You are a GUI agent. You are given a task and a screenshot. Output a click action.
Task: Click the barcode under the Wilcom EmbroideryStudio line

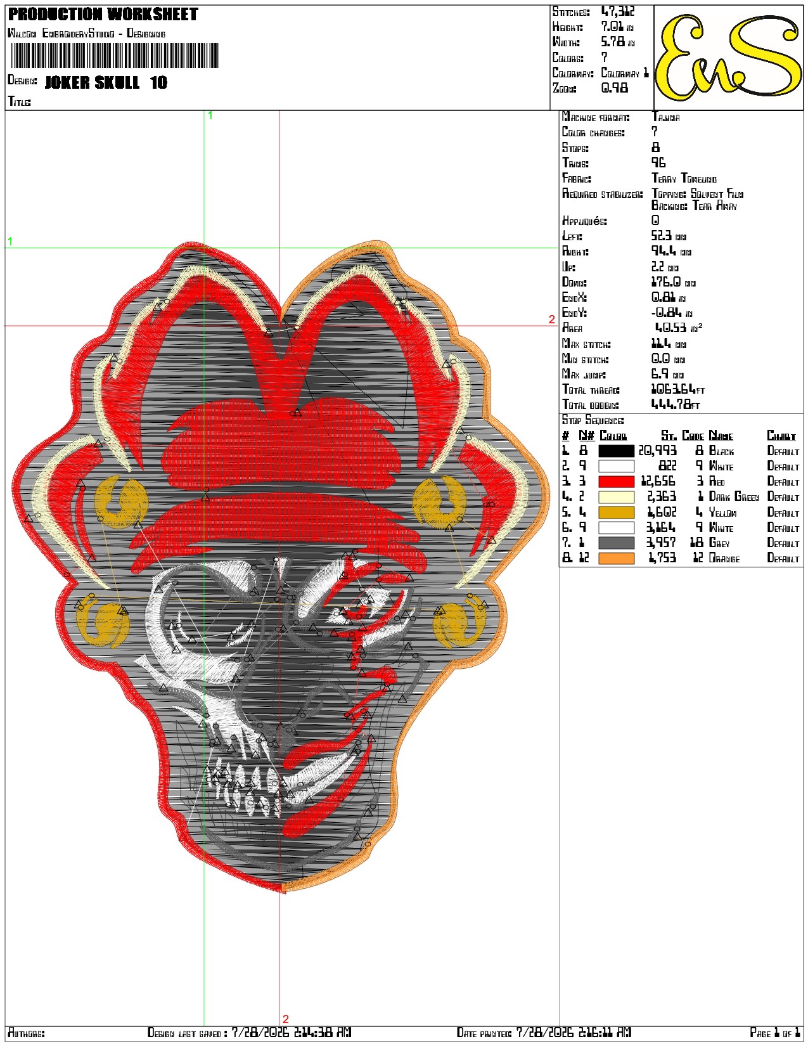(x=115, y=56)
